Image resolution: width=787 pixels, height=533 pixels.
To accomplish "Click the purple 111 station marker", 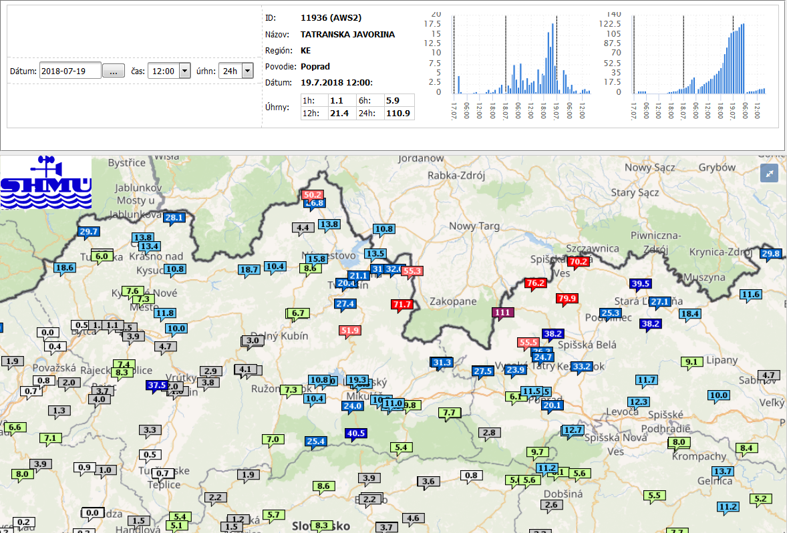I will [502, 312].
